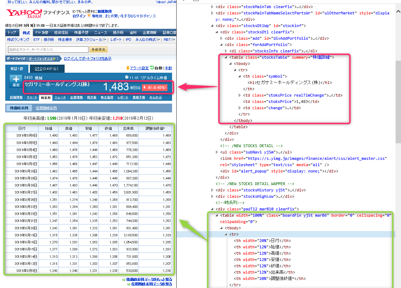This screenshot has height=288, width=401.
Task: Click the 株価検索 button
Action: tap(98, 50)
